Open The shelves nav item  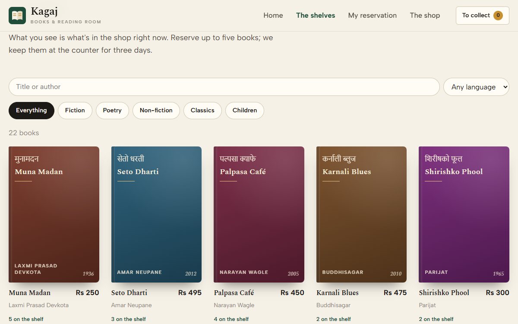coord(316,16)
